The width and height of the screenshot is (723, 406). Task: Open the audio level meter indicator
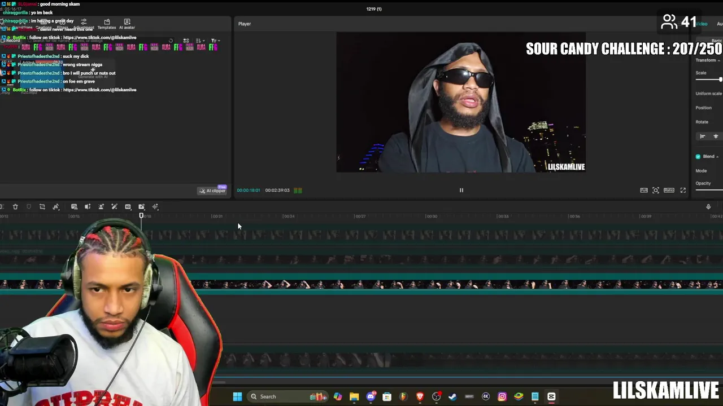(298, 191)
